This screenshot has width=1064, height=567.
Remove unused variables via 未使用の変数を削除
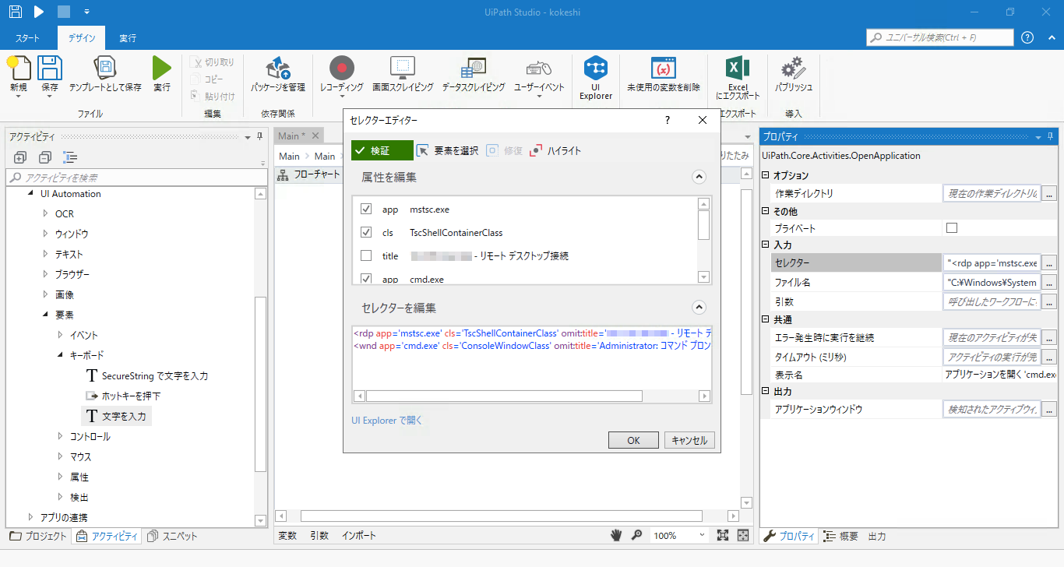664,76
